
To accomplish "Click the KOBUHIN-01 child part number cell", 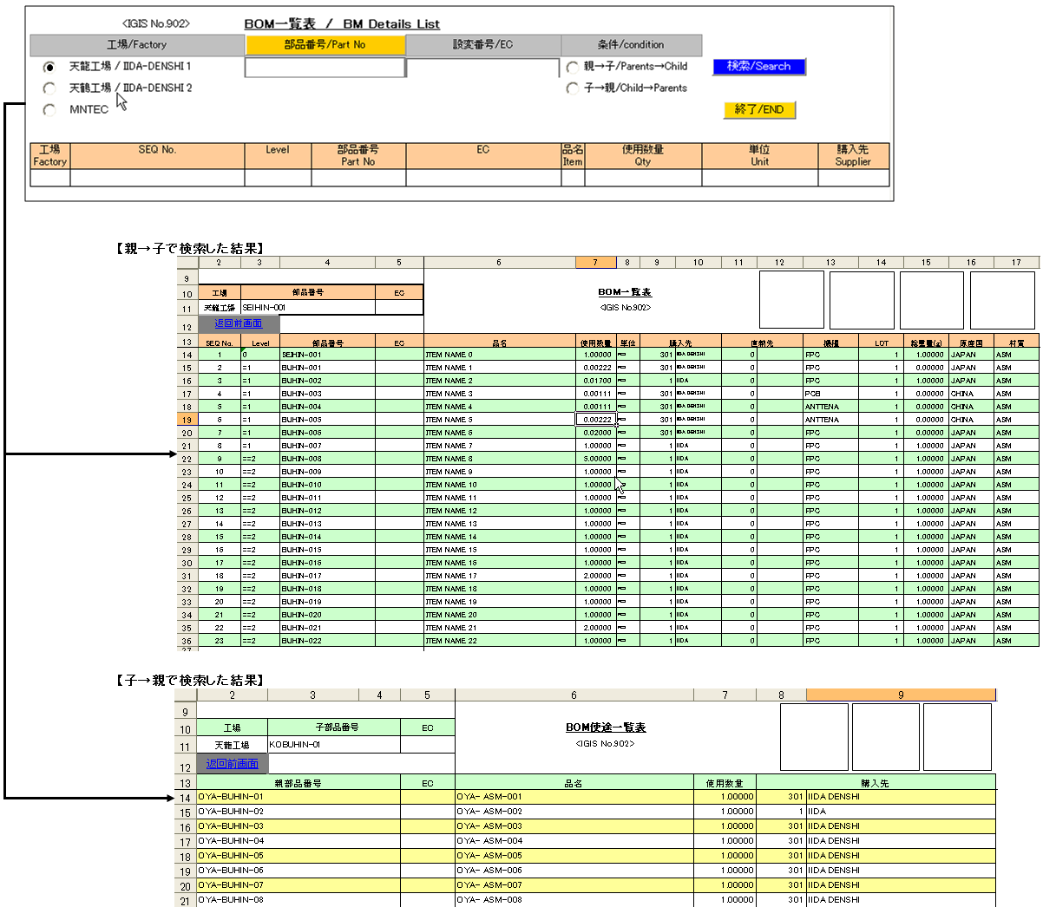I will 334,745.
